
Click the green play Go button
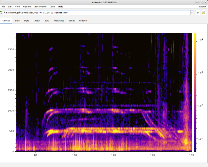(198, 13)
